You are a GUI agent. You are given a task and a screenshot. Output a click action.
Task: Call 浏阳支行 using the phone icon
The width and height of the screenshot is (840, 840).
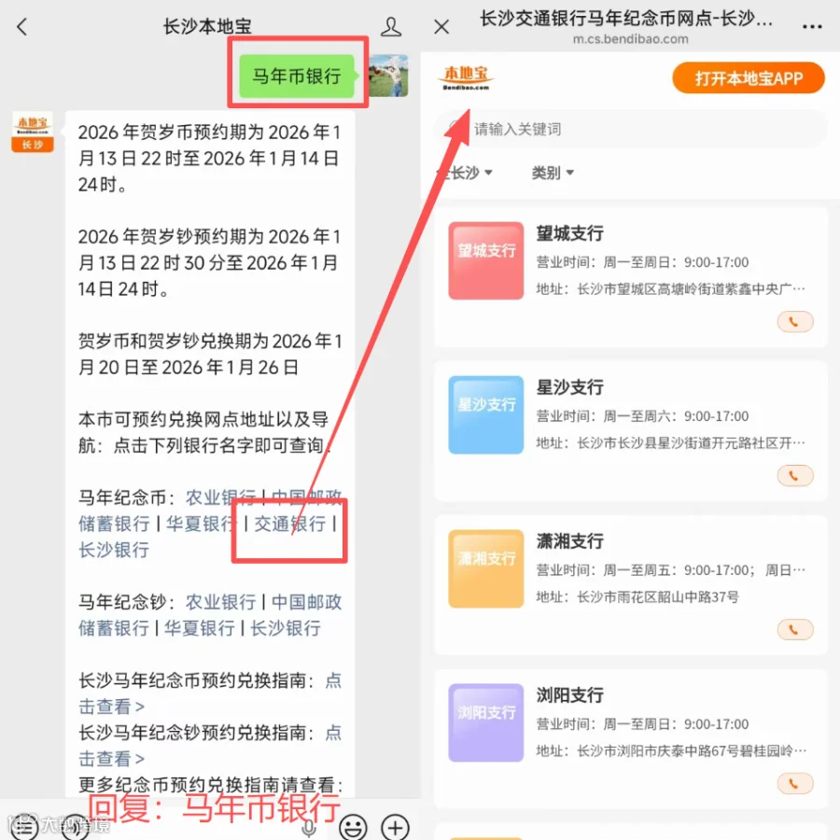point(795,784)
